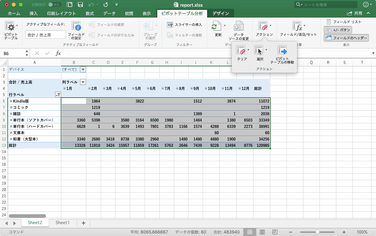This screenshot has width=376, height=236.
Task: Expand the 2月 column group
Action: (89, 88)
